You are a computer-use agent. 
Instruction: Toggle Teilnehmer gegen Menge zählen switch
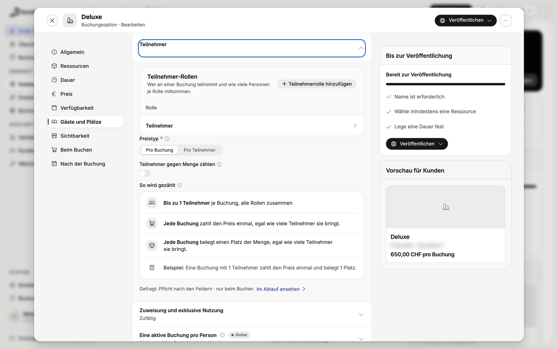(145, 173)
